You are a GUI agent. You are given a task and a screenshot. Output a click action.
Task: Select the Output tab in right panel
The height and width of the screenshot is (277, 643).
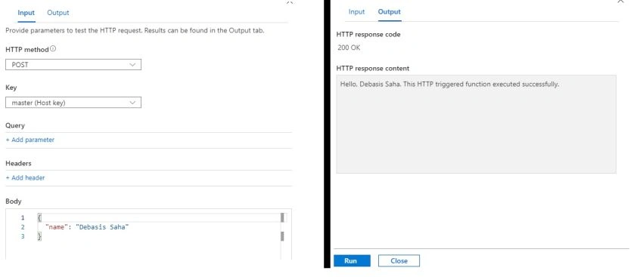click(389, 12)
